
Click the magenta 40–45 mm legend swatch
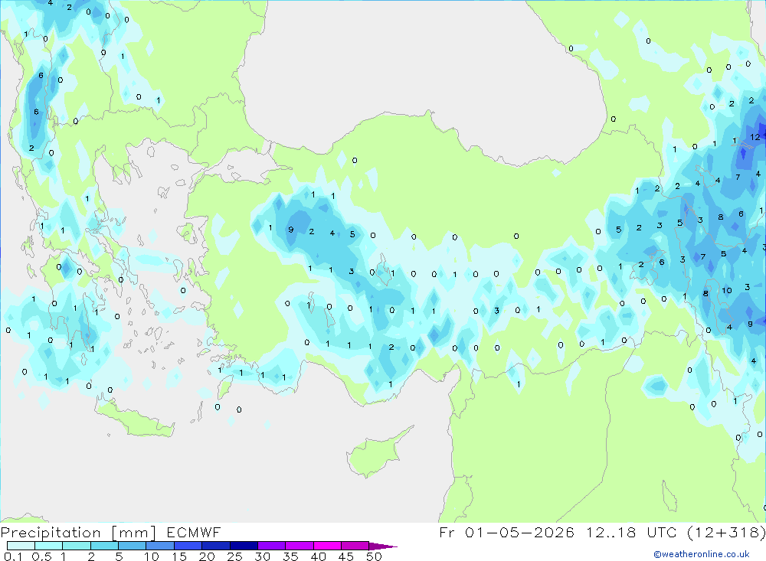pyautogui.click(x=327, y=546)
